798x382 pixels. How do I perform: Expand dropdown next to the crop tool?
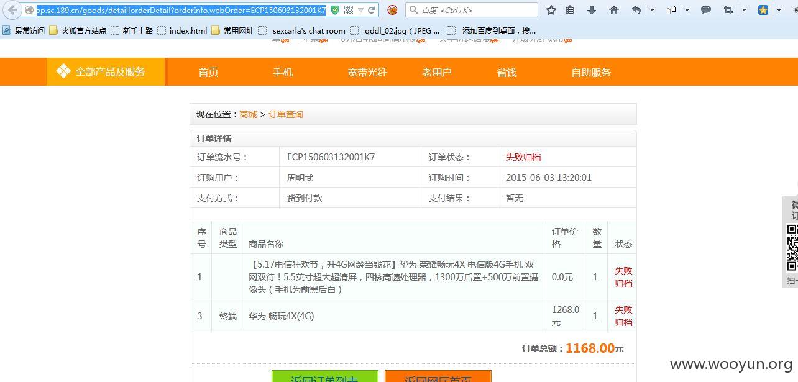(x=744, y=10)
